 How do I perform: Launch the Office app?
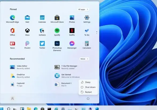pos(12,32)
